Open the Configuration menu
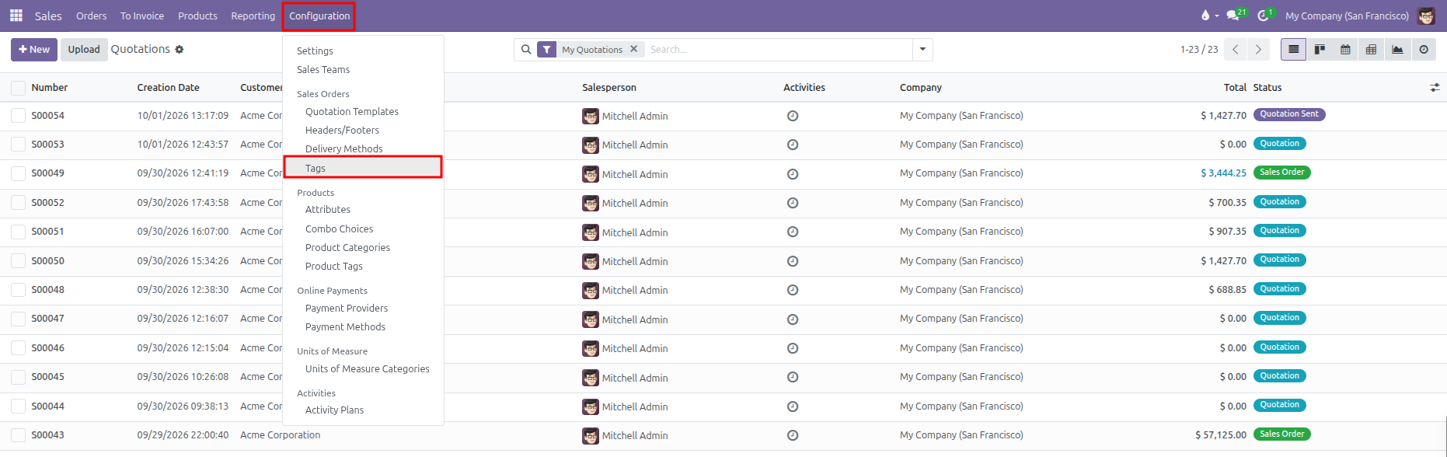 [319, 16]
